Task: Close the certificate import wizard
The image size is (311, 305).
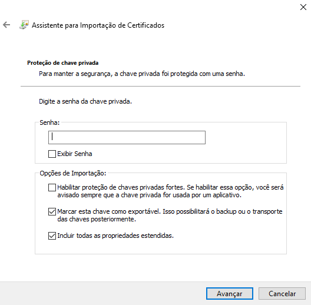Action: tap(303, 7)
